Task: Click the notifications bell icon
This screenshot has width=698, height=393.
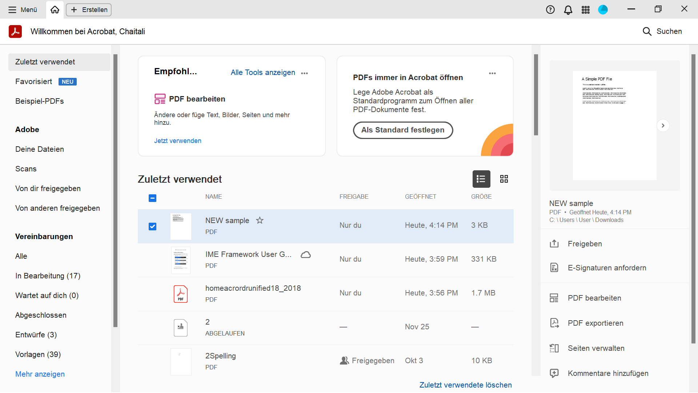Action: point(568,10)
